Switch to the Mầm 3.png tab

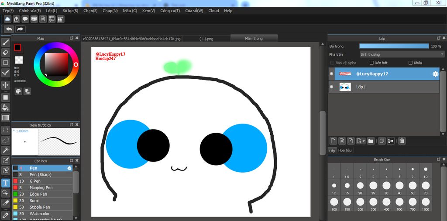coord(254,38)
